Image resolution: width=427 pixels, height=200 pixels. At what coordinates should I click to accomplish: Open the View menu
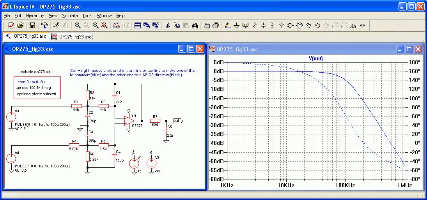53,16
